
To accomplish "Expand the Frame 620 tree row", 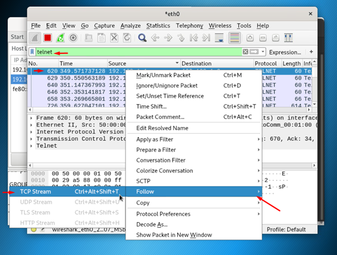I will point(31,118).
